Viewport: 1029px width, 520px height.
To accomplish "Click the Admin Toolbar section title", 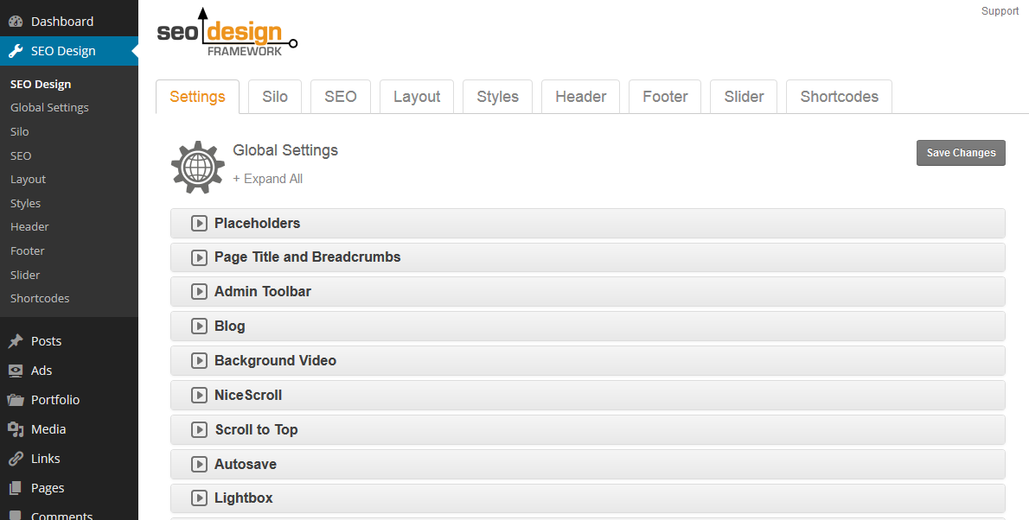I will pyautogui.click(x=263, y=292).
